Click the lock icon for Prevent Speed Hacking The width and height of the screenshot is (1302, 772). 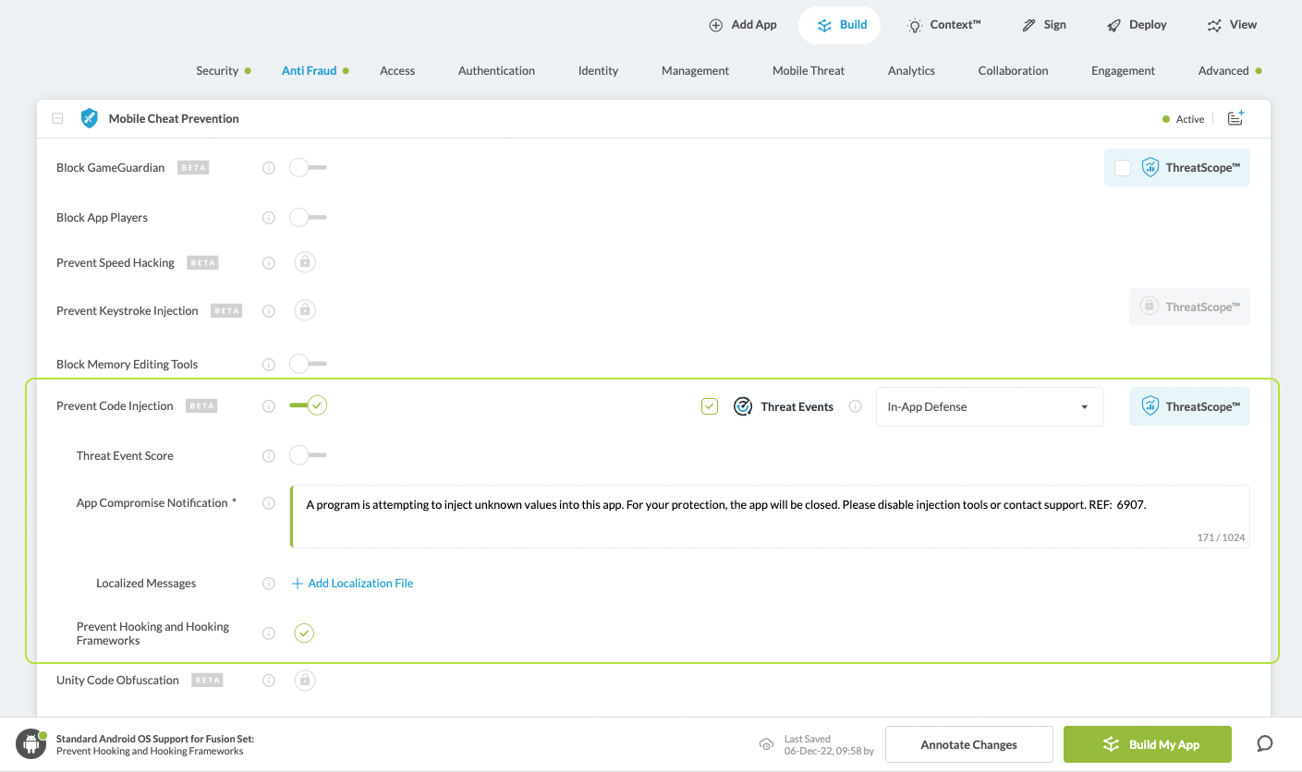click(305, 262)
